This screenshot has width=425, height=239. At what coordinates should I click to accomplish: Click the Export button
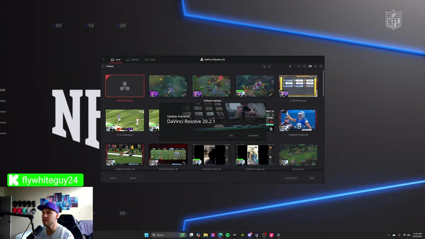(113, 178)
